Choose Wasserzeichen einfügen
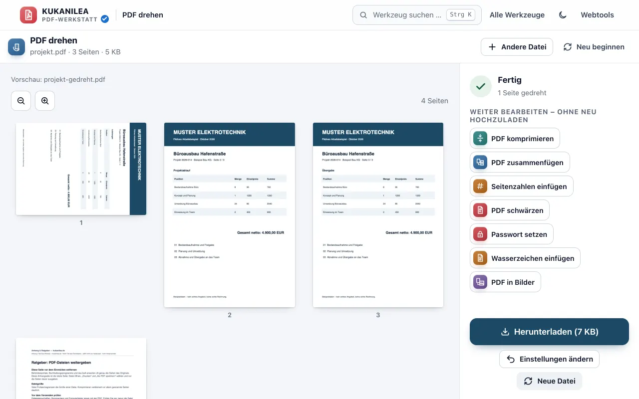Viewport: 639px width, 399px height. pyautogui.click(x=525, y=258)
